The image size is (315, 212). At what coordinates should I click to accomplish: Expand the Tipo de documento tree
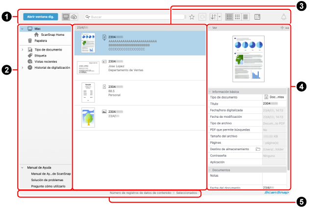23,50
